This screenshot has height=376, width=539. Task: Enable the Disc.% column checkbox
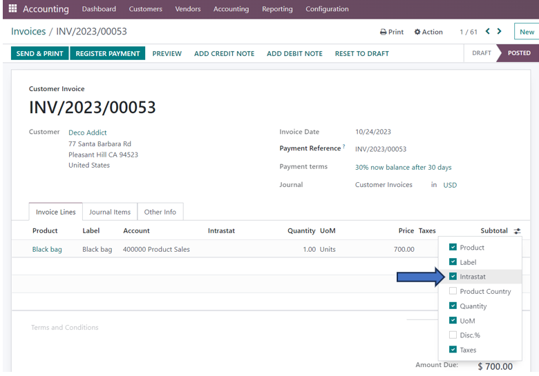pyautogui.click(x=453, y=335)
